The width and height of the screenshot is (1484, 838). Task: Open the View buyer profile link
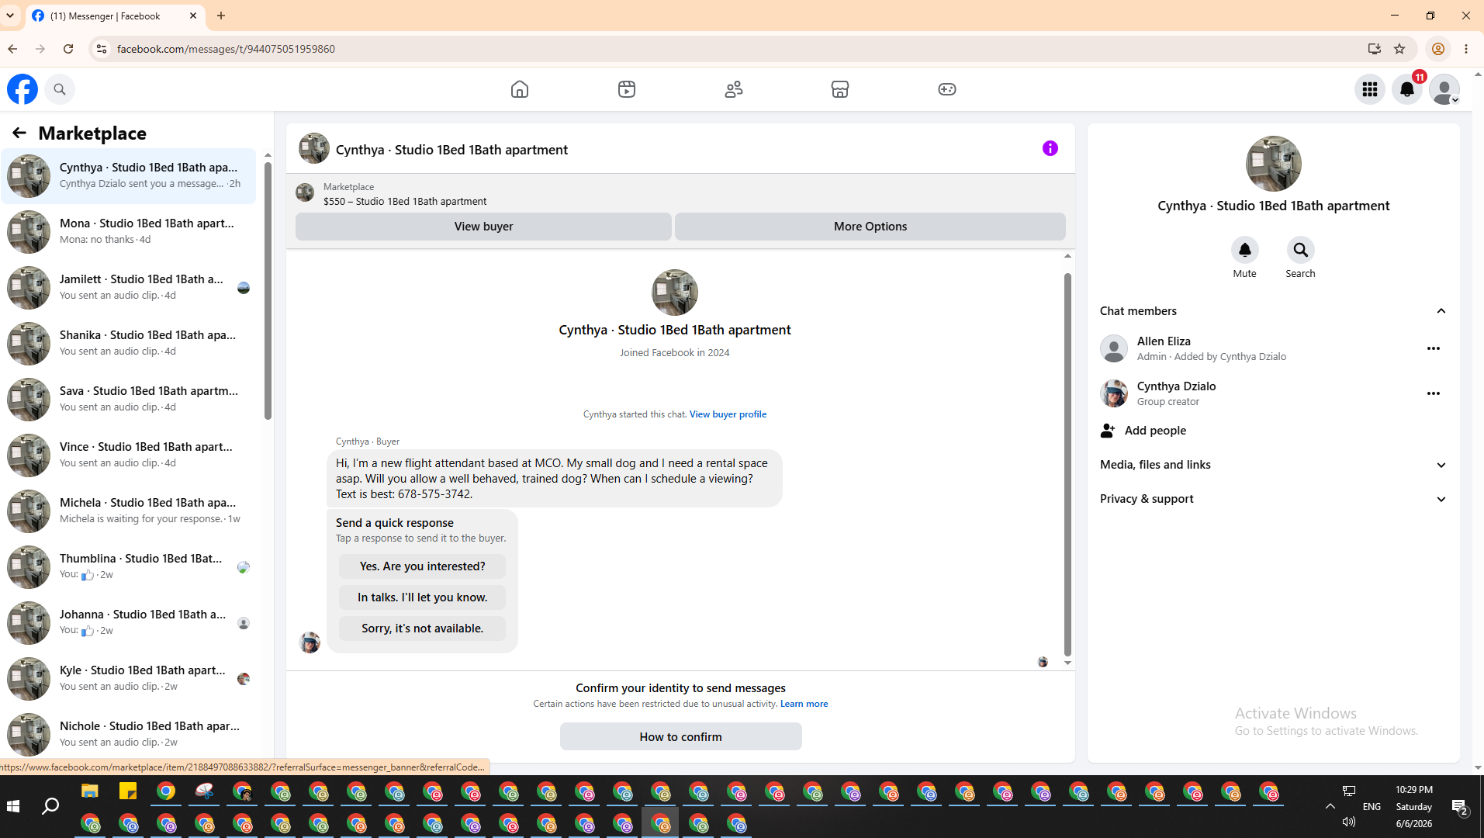point(728,414)
